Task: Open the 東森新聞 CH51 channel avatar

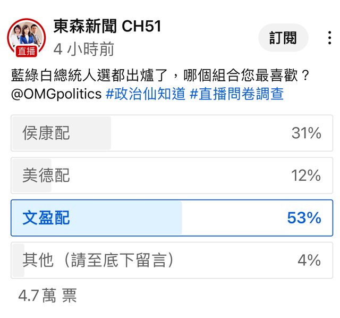Action: (x=26, y=36)
